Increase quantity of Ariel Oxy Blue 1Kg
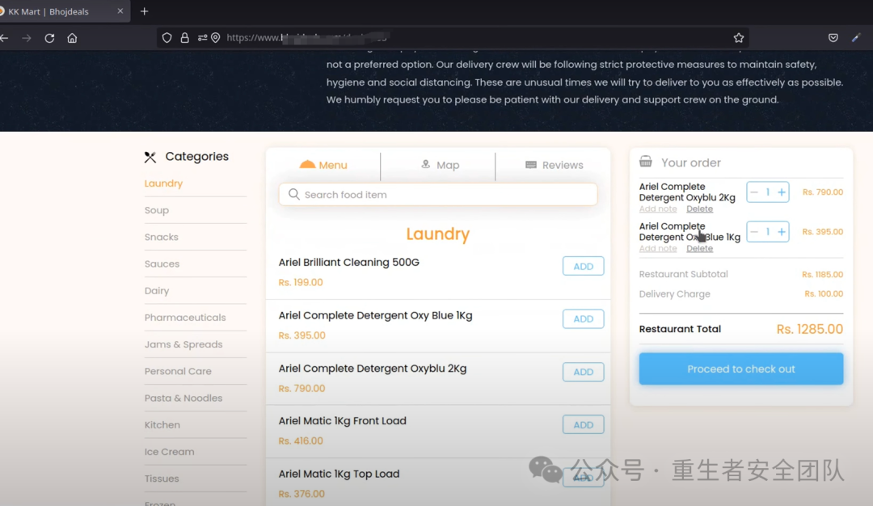The image size is (873, 506). click(x=782, y=231)
